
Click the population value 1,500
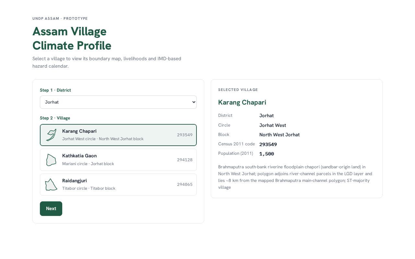pos(267,154)
